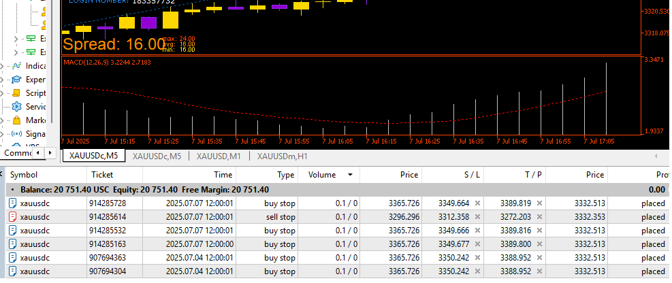
Task: Click the current price 3332.353 cell
Action: [x=577, y=217]
